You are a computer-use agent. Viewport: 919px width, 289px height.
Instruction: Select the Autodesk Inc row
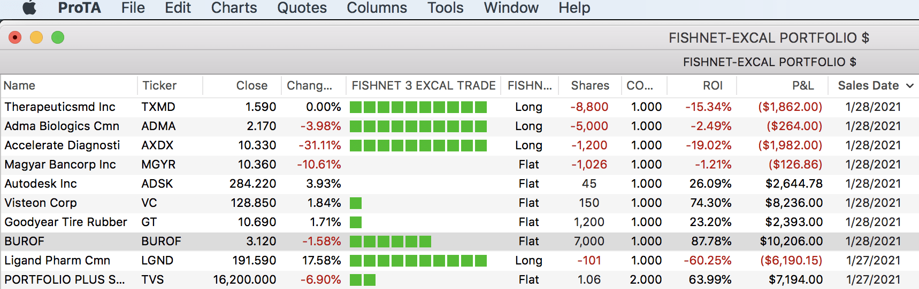(x=459, y=184)
